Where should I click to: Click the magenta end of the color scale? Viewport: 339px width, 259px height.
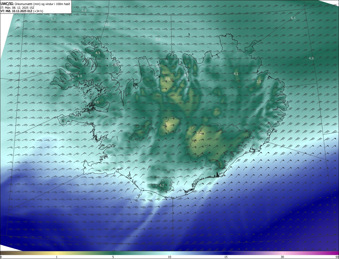pos(334,253)
